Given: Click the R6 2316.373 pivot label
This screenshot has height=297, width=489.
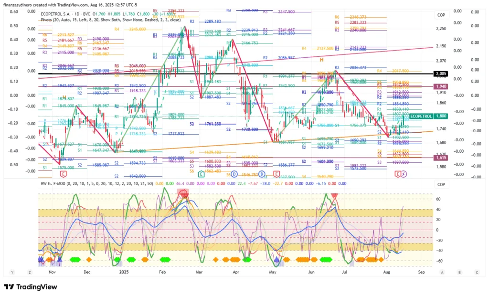Looking at the screenshot, I should (351, 17).
